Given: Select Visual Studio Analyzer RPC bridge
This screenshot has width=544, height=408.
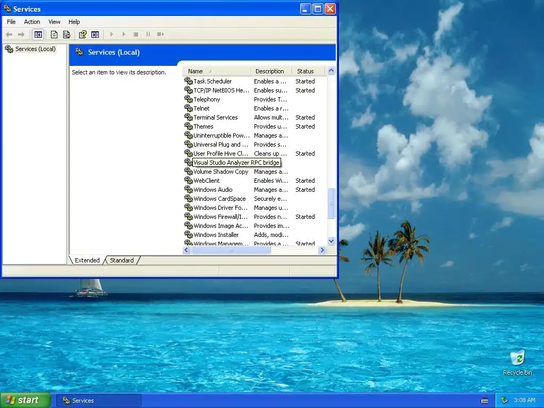Looking at the screenshot, I should (x=236, y=163).
